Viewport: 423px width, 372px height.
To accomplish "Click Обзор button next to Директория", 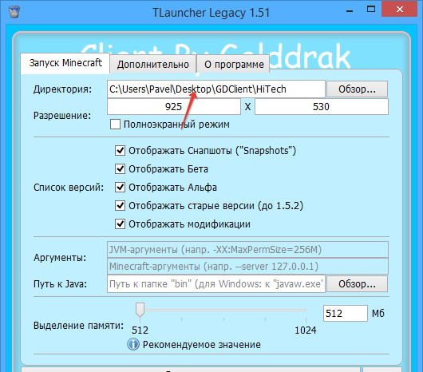I will pyautogui.click(x=357, y=89).
